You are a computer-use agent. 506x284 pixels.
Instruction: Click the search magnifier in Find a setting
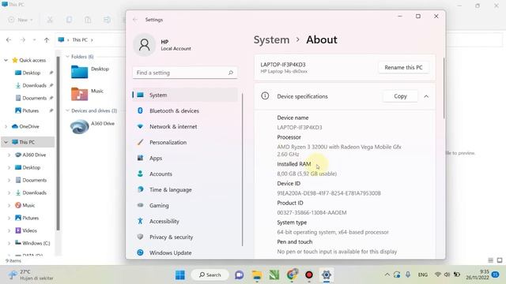point(230,73)
